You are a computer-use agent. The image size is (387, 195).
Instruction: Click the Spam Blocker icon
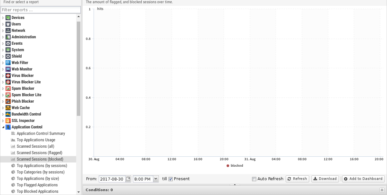point(8,88)
